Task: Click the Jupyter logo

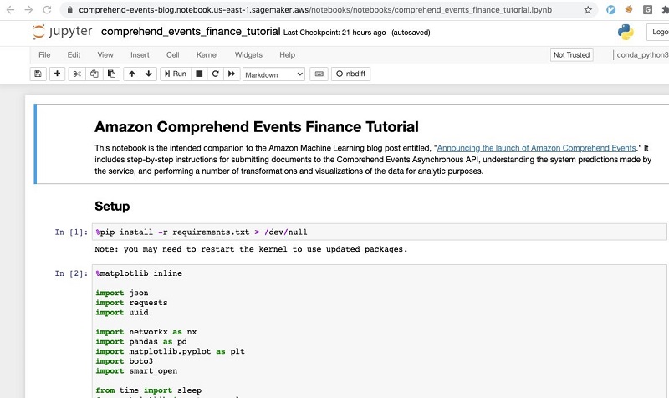Action: pos(62,32)
